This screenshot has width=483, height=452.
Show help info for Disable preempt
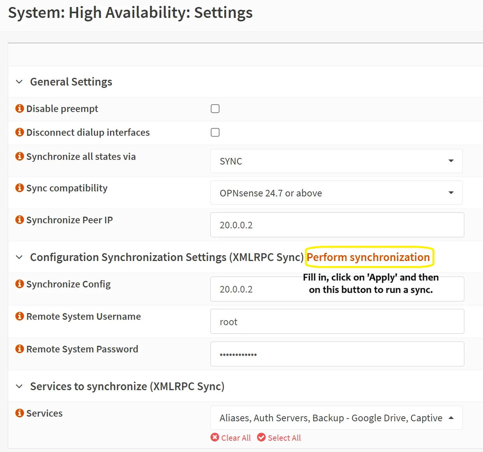19,109
